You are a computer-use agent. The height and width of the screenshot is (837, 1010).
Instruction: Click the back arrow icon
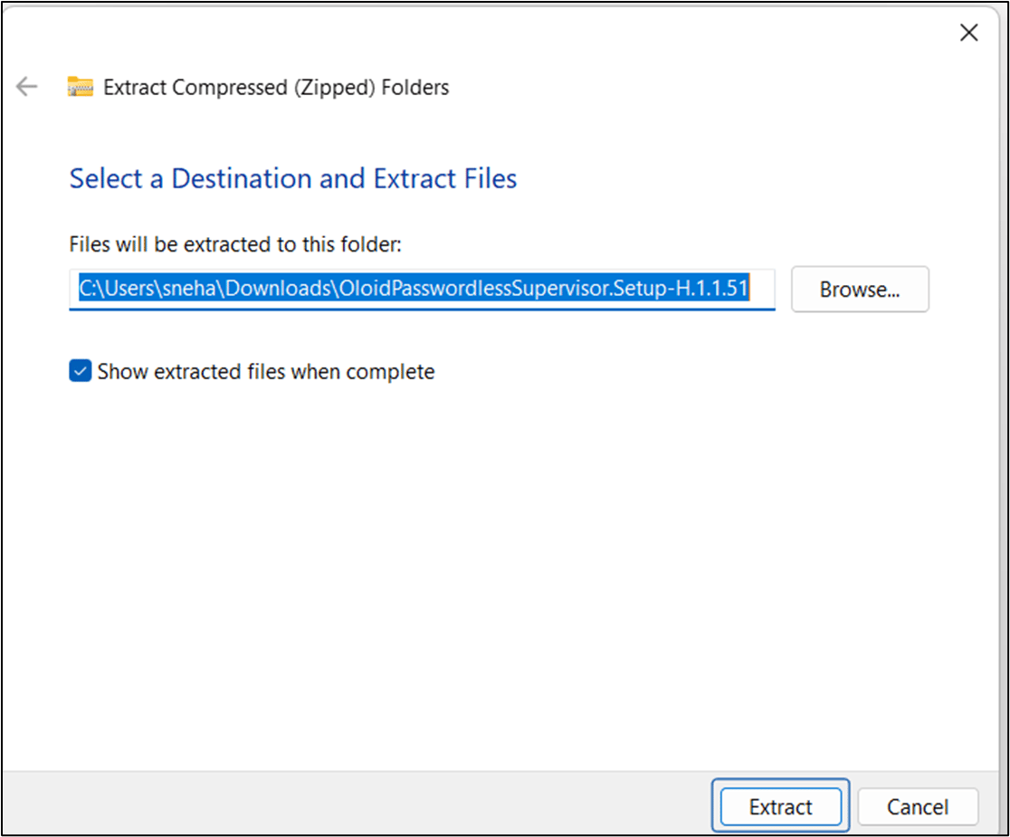(x=26, y=86)
